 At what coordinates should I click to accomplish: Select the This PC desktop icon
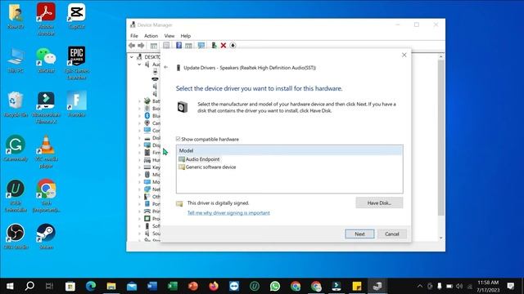coord(16,60)
